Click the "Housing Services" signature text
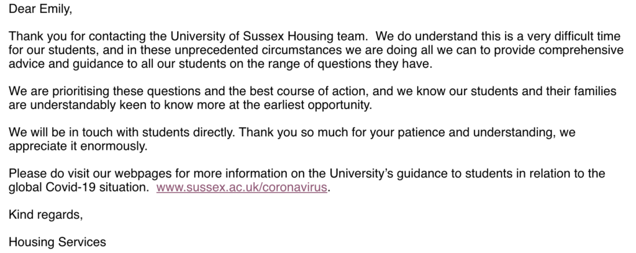 click(x=57, y=242)
